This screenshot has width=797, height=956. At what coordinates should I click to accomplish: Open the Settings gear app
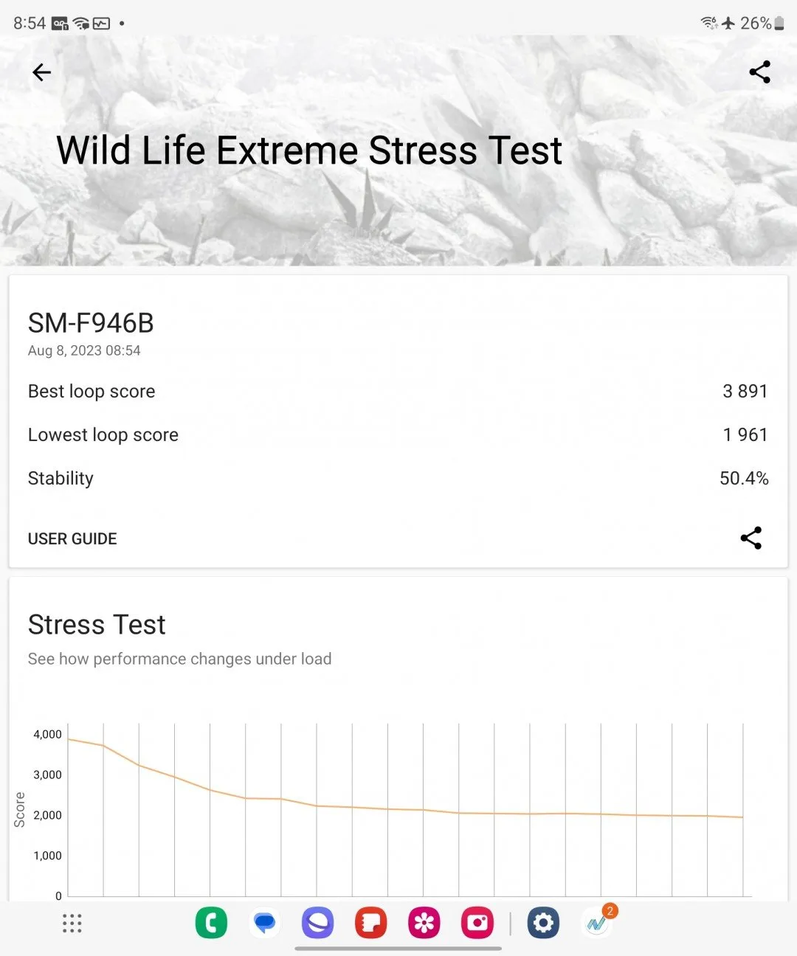(543, 924)
